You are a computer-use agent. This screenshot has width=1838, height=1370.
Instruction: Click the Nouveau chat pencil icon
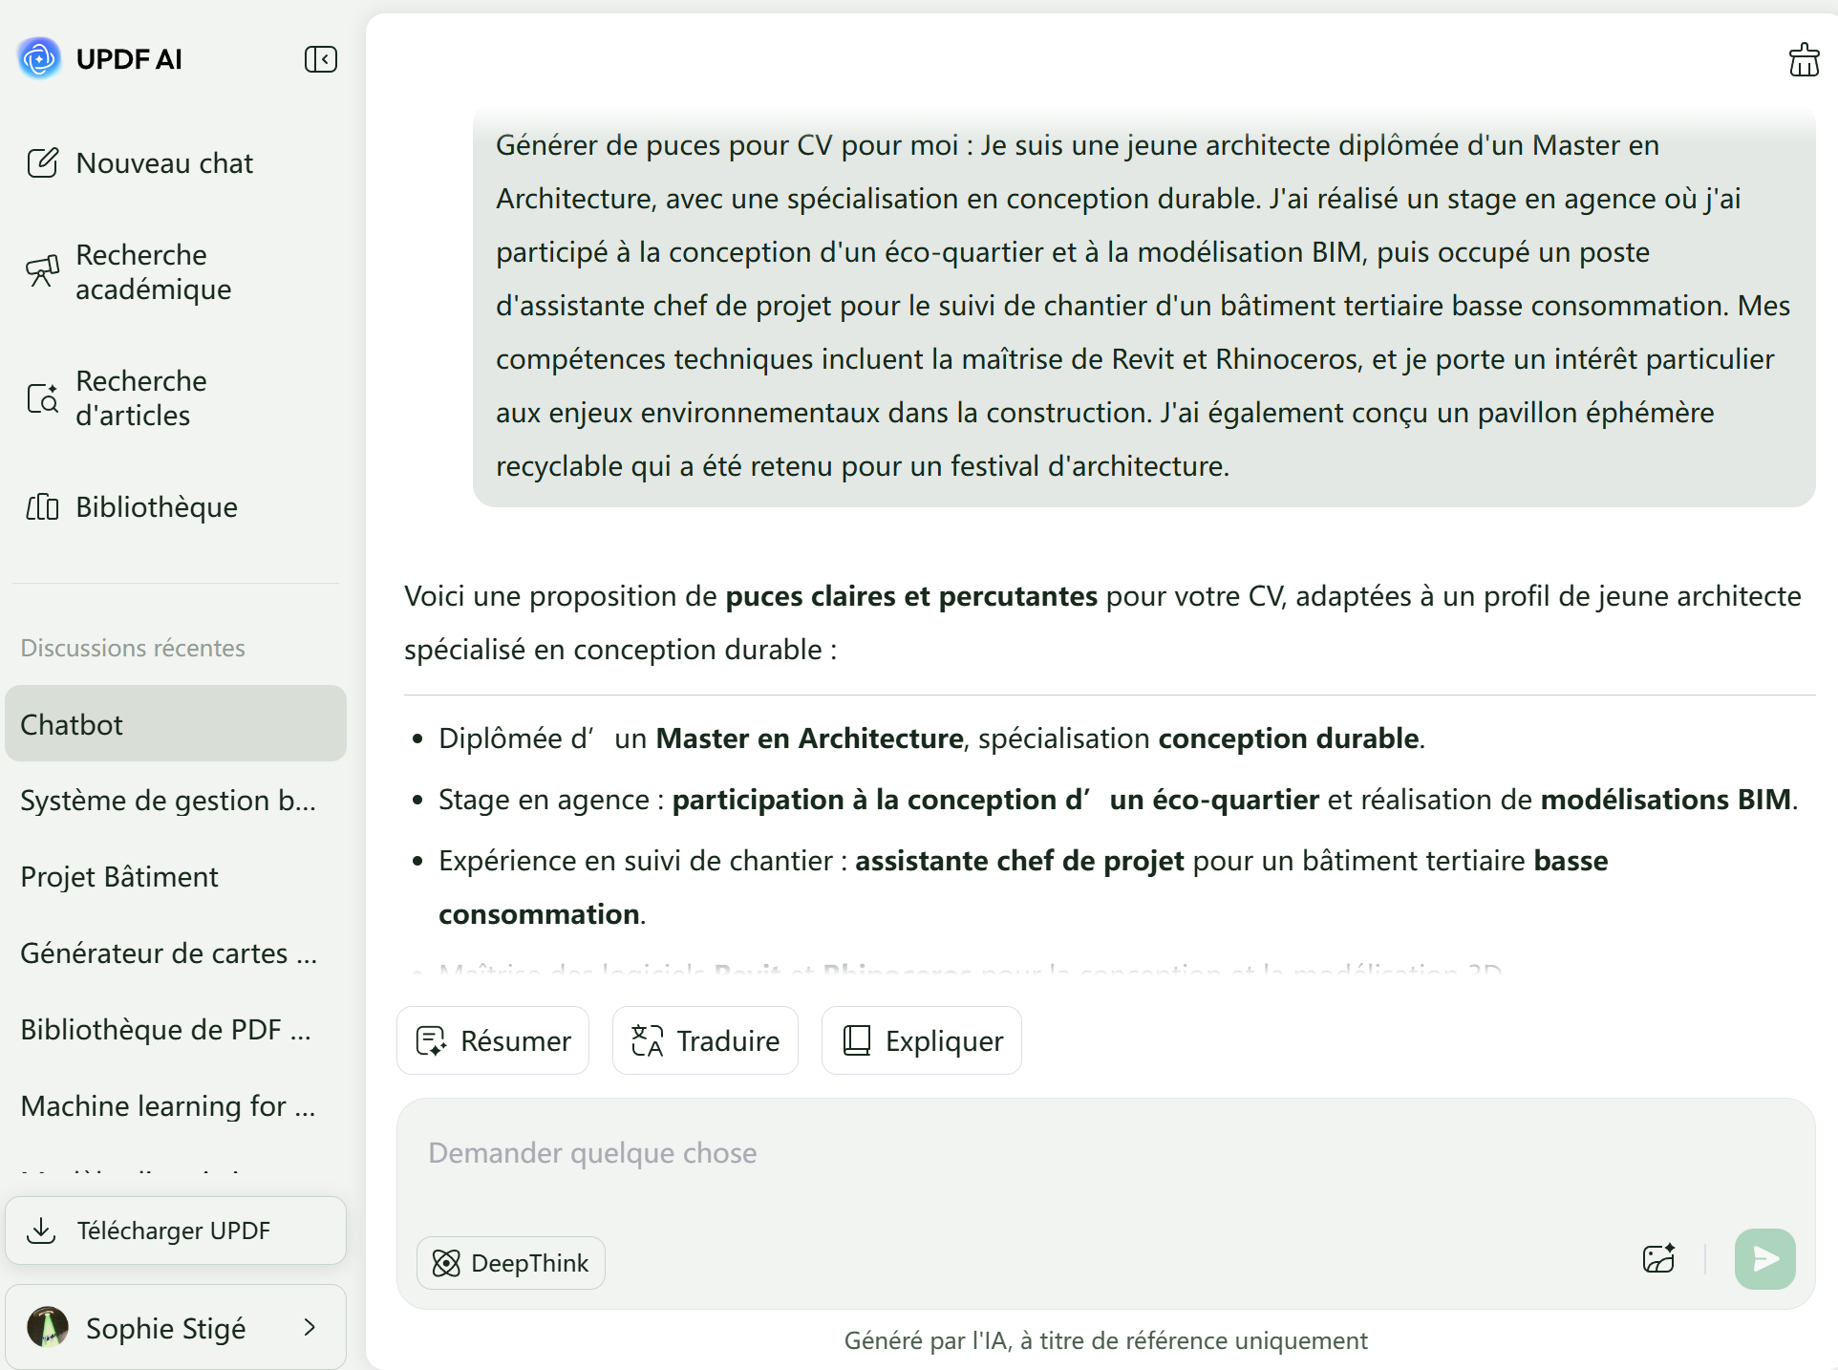43,163
